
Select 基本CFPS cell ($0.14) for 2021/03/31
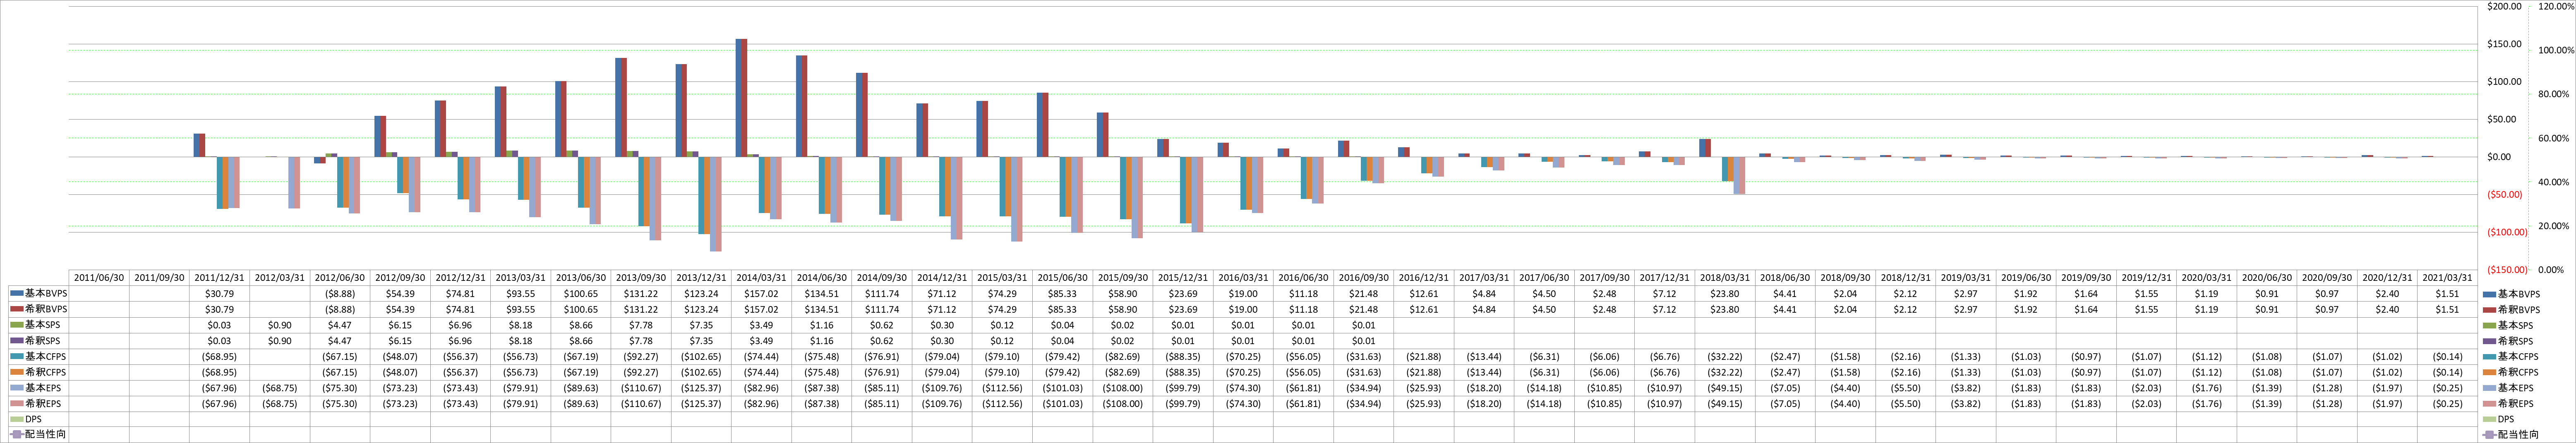pos(2448,357)
